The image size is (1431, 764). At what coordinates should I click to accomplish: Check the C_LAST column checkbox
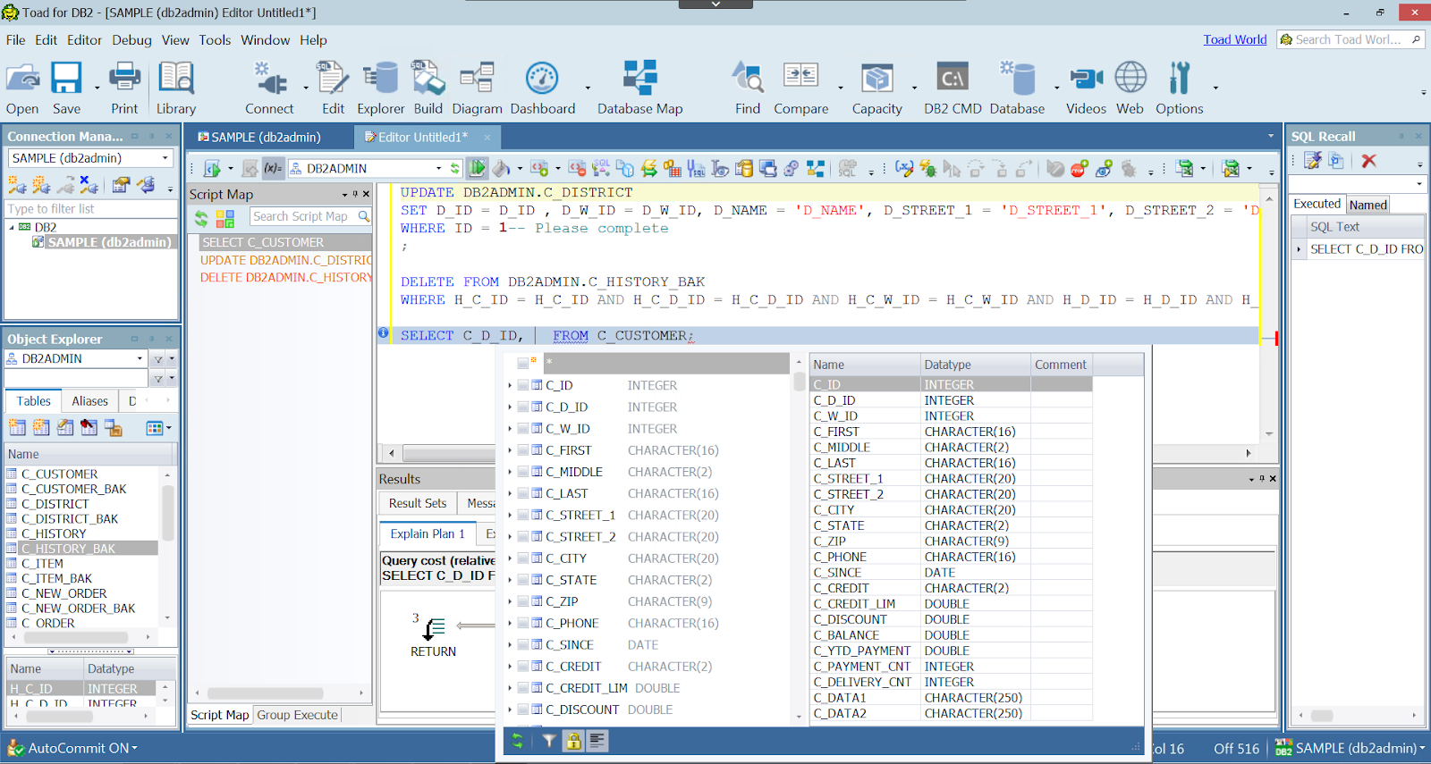pos(523,493)
